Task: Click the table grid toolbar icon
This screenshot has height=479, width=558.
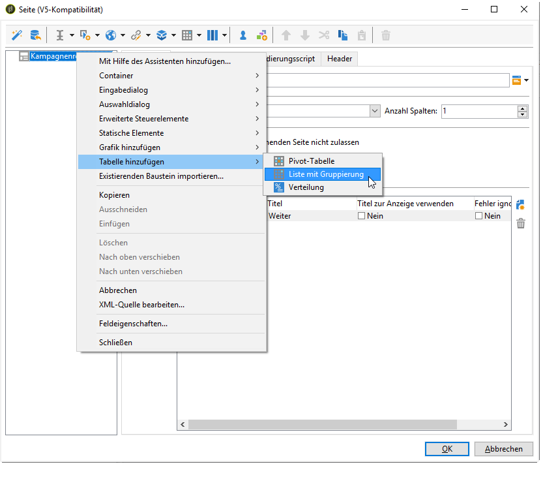Action: pos(187,35)
